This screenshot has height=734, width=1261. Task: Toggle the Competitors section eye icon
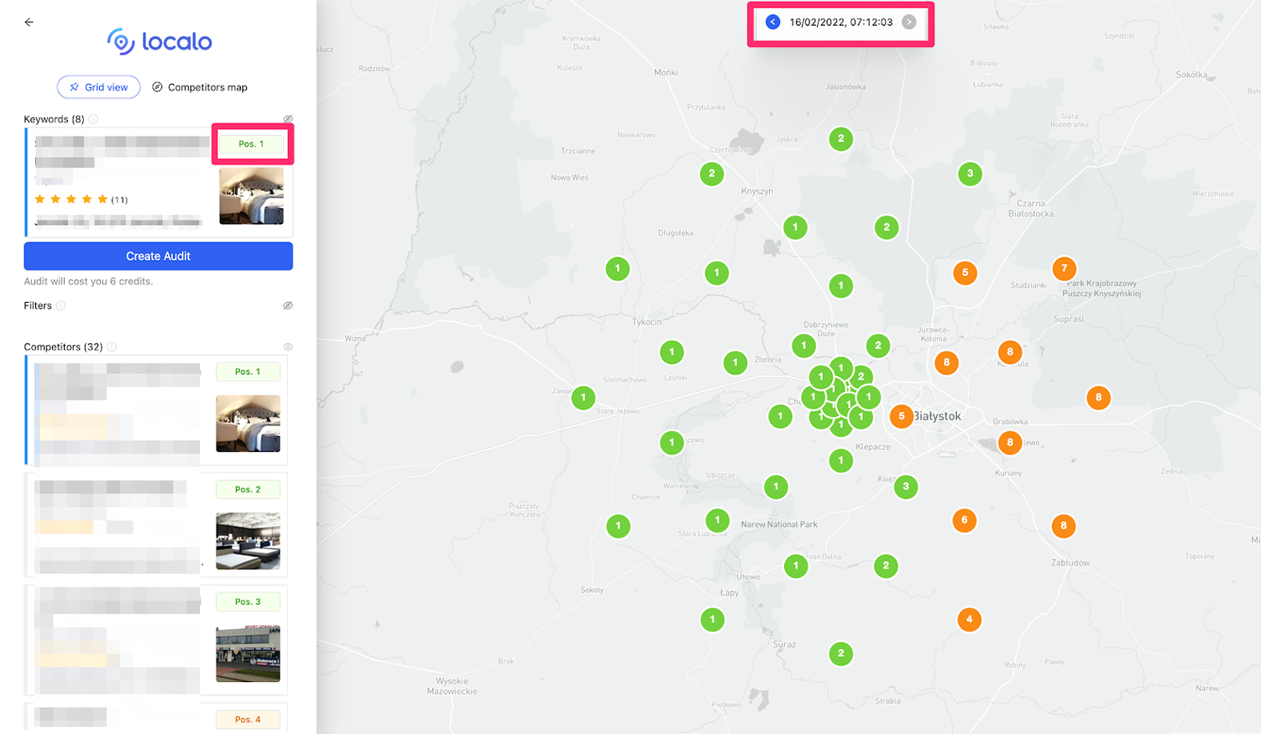click(288, 346)
